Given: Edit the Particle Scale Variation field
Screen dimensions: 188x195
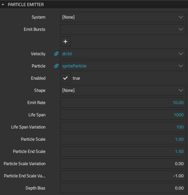Looking at the screenshot, I should [x=123, y=163].
